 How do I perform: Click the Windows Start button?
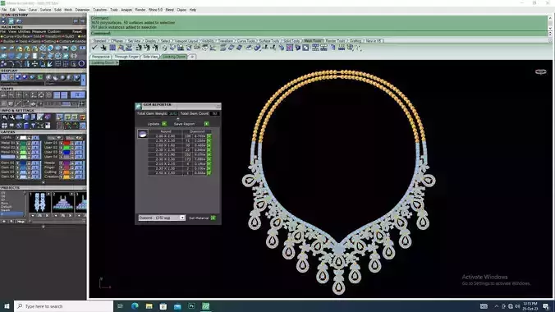7,306
